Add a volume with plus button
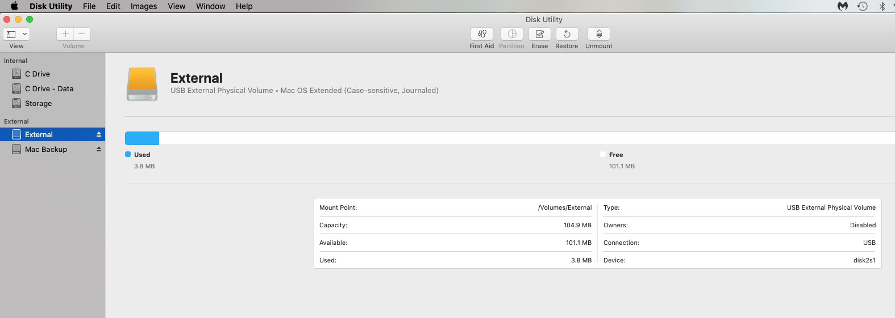The width and height of the screenshot is (895, 318). [65, 34]
